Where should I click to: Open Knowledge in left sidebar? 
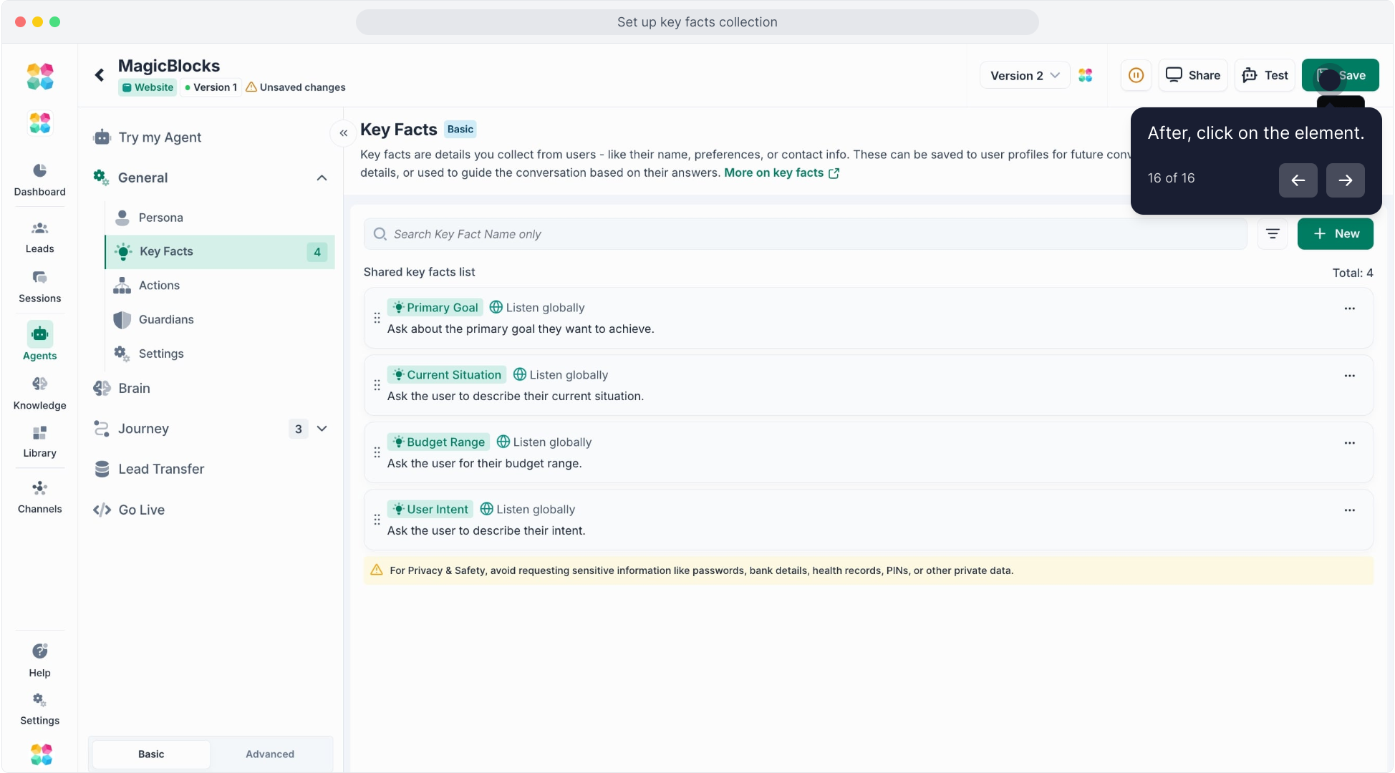39,393
